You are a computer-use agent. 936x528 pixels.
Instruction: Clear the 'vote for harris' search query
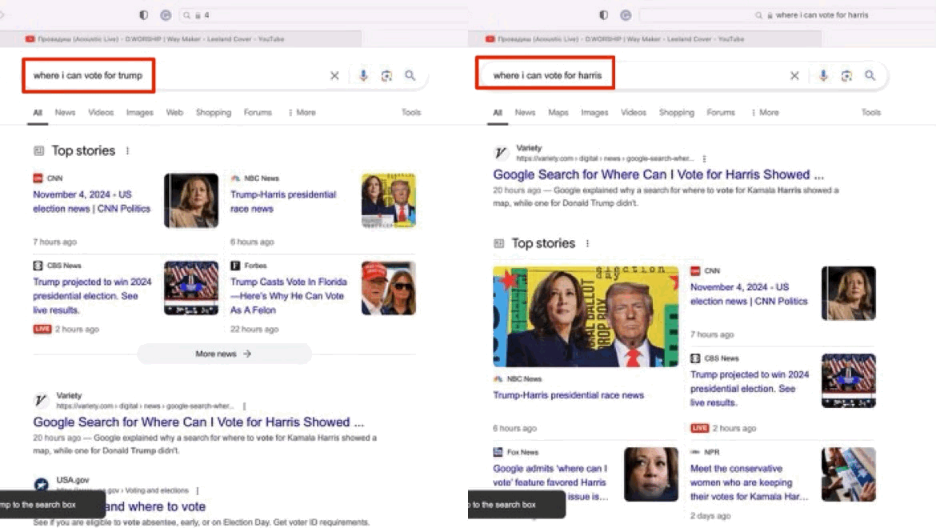pyautogui.click(x=794, y=76)
